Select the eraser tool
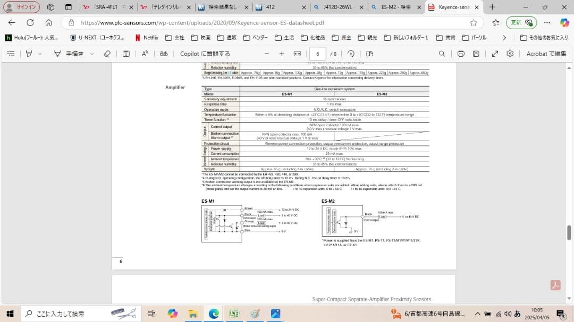The width and height of the screenshot is (574, 322). point(107,54)
